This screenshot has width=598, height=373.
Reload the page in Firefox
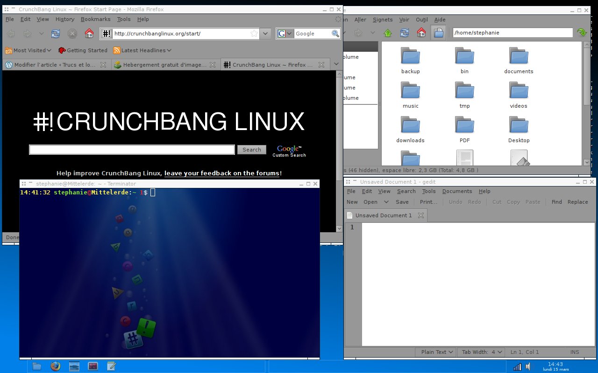click(56, 33)
